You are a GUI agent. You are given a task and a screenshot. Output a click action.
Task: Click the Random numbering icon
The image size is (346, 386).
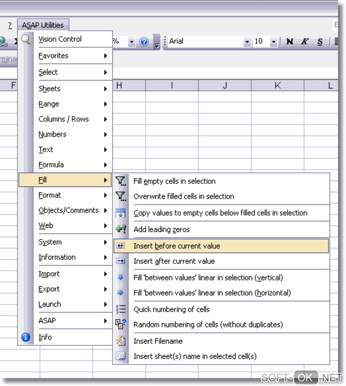pos(121,324)
